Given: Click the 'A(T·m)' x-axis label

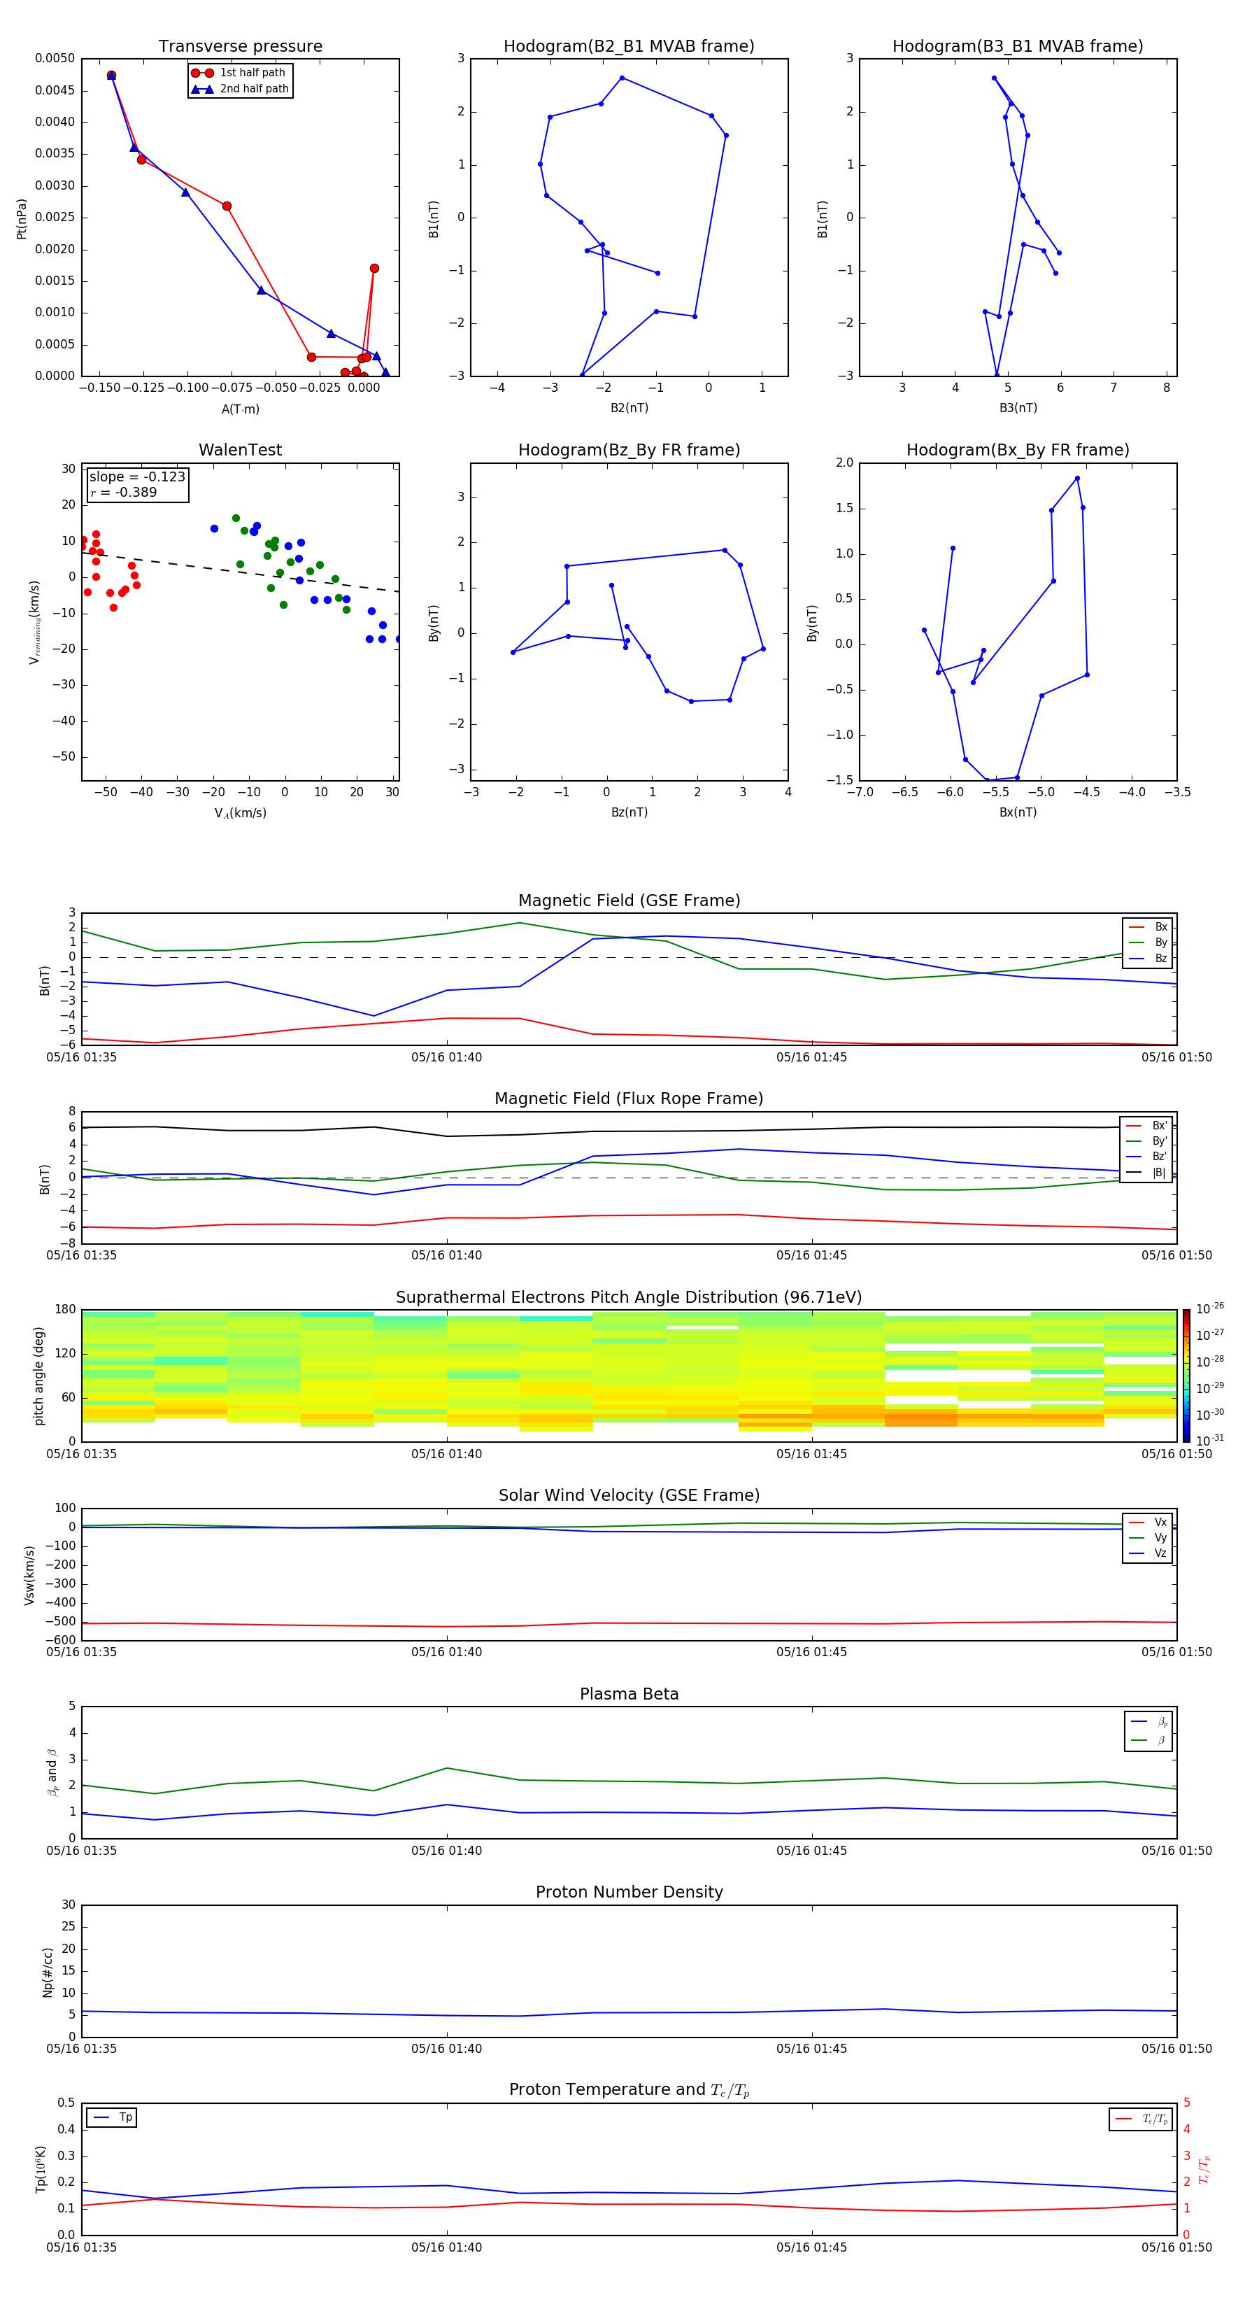Looking at the screenshot, I should click(240, 409).
